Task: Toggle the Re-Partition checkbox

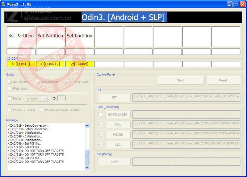Action: pos(10,82)
